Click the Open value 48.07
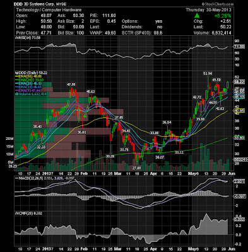 (x=46, y=16)
